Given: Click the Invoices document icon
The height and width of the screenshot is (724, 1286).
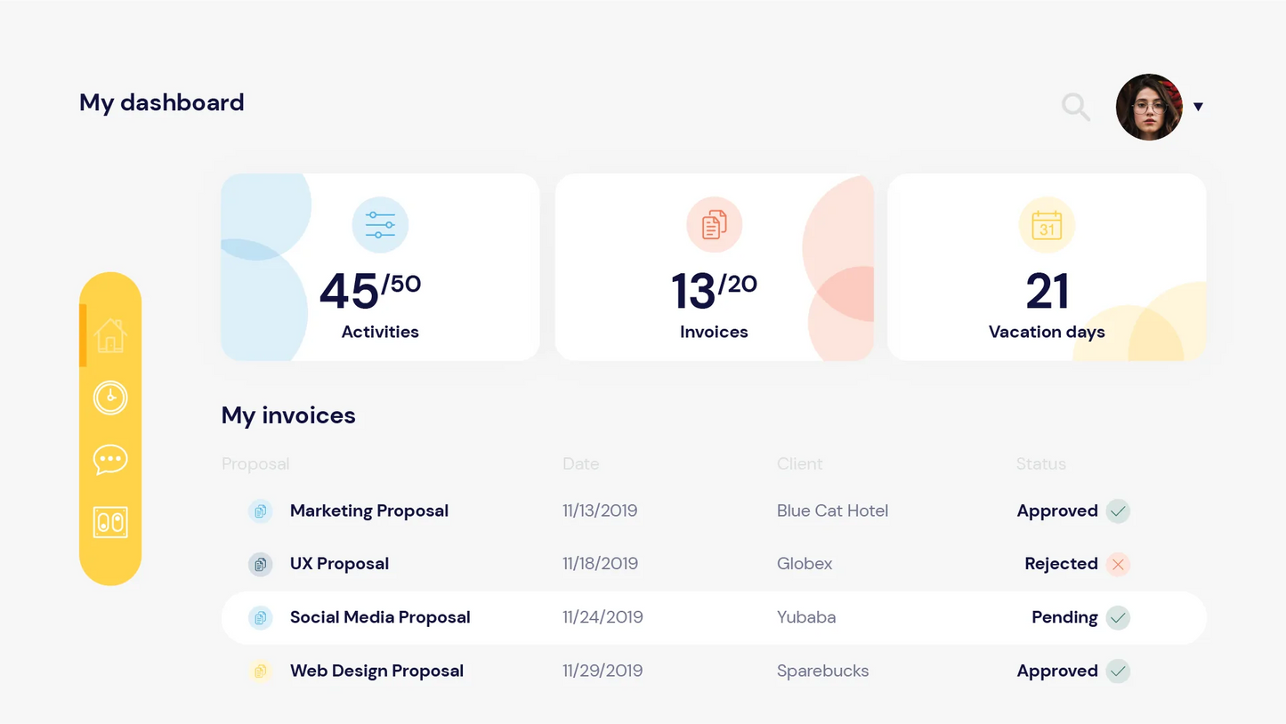Looking at the screenshot, I should 714,225.
